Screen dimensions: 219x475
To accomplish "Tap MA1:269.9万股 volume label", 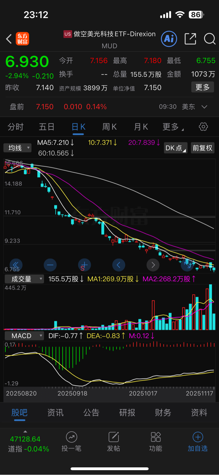I will point(113,279).
